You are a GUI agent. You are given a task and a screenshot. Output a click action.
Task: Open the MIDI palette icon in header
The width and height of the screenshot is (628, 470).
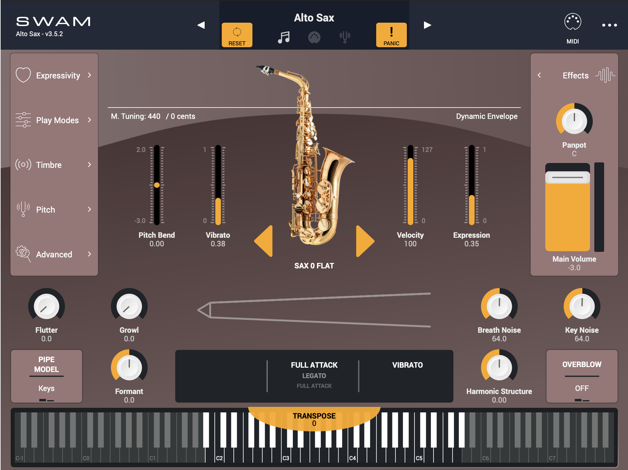coord(314,37)
